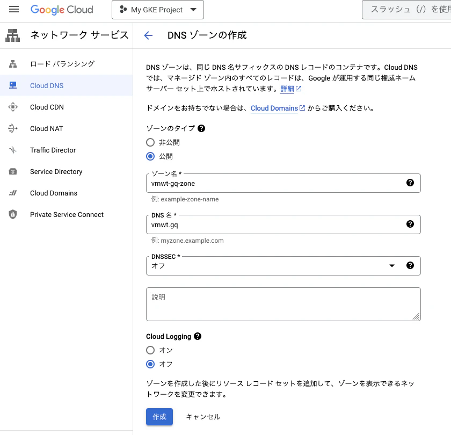
Task: Open the My GKE Project selector
Action: pyautogui.click(x=157, y=9)
